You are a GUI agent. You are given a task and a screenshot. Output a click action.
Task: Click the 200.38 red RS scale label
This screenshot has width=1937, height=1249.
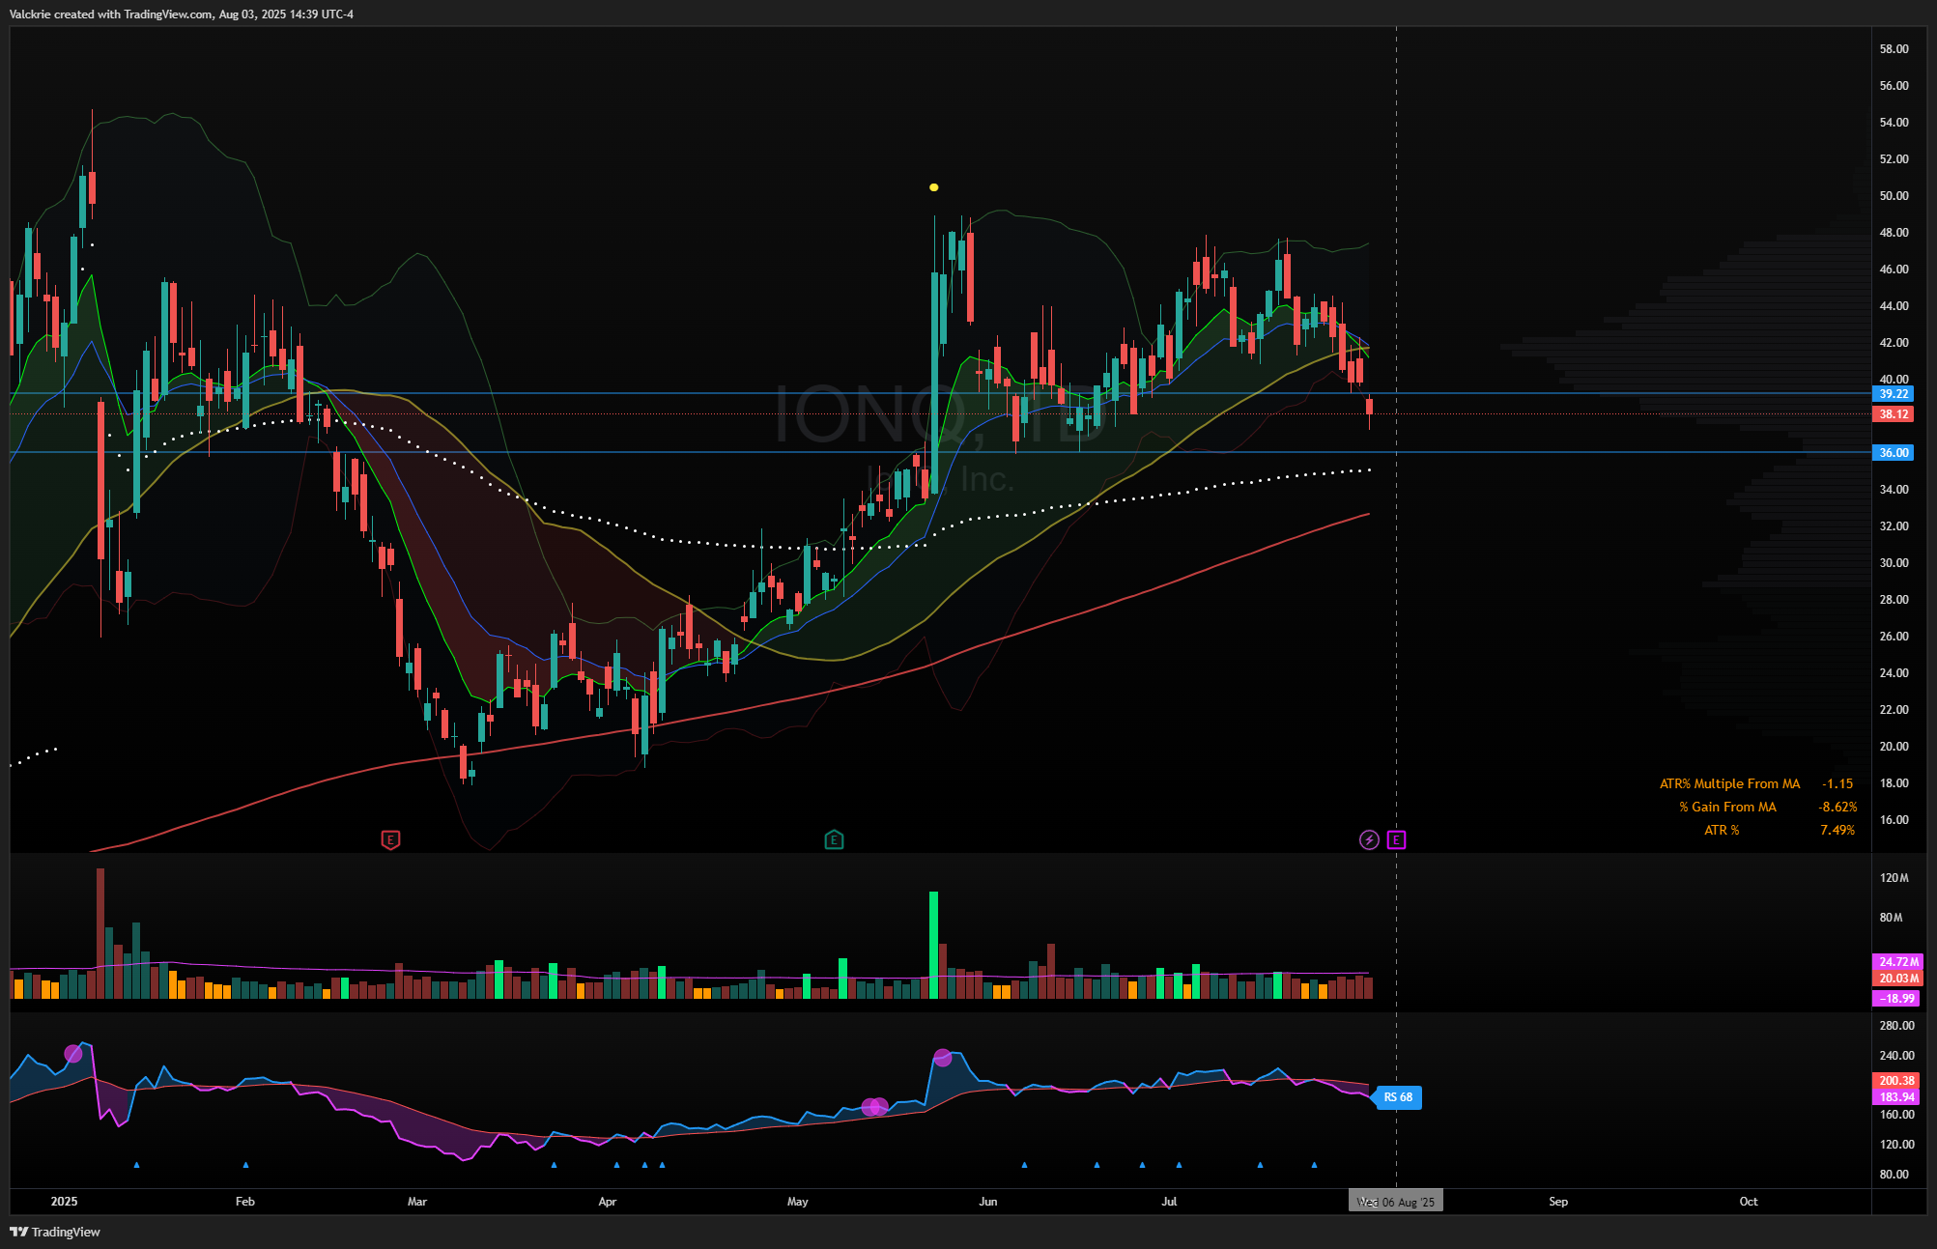[1896, 1081]
